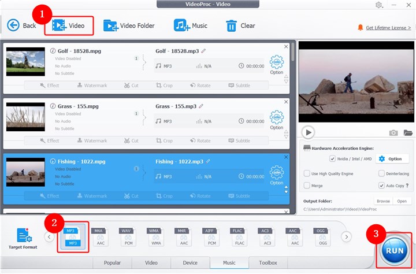Switch to the Toolbox tab
416x274 pixels.
(x=268, y=263)
